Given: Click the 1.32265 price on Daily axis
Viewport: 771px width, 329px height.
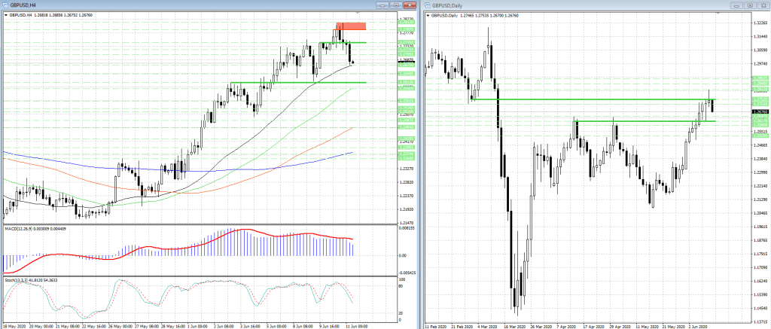Looking at the screenshot, I should [x=760, y=23].
